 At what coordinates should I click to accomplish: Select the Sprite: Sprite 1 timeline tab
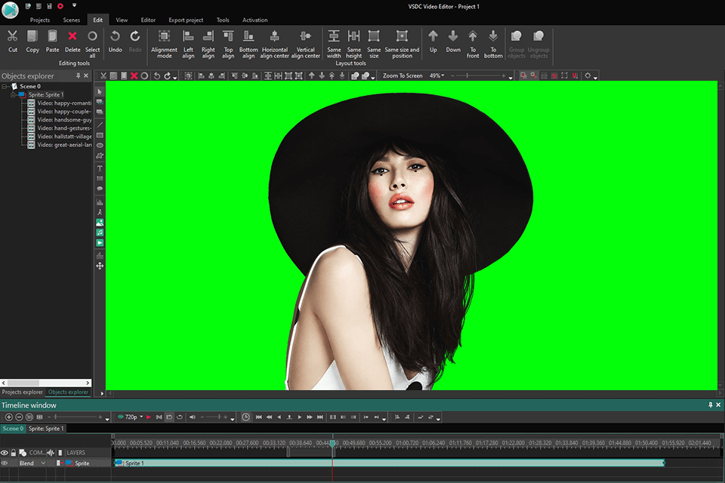46,429
